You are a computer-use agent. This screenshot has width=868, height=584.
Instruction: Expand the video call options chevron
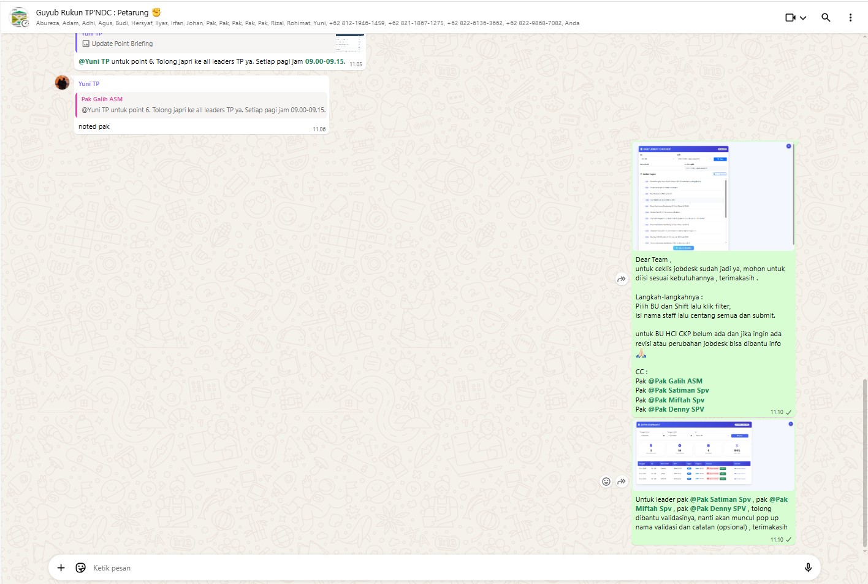point(804,17)
